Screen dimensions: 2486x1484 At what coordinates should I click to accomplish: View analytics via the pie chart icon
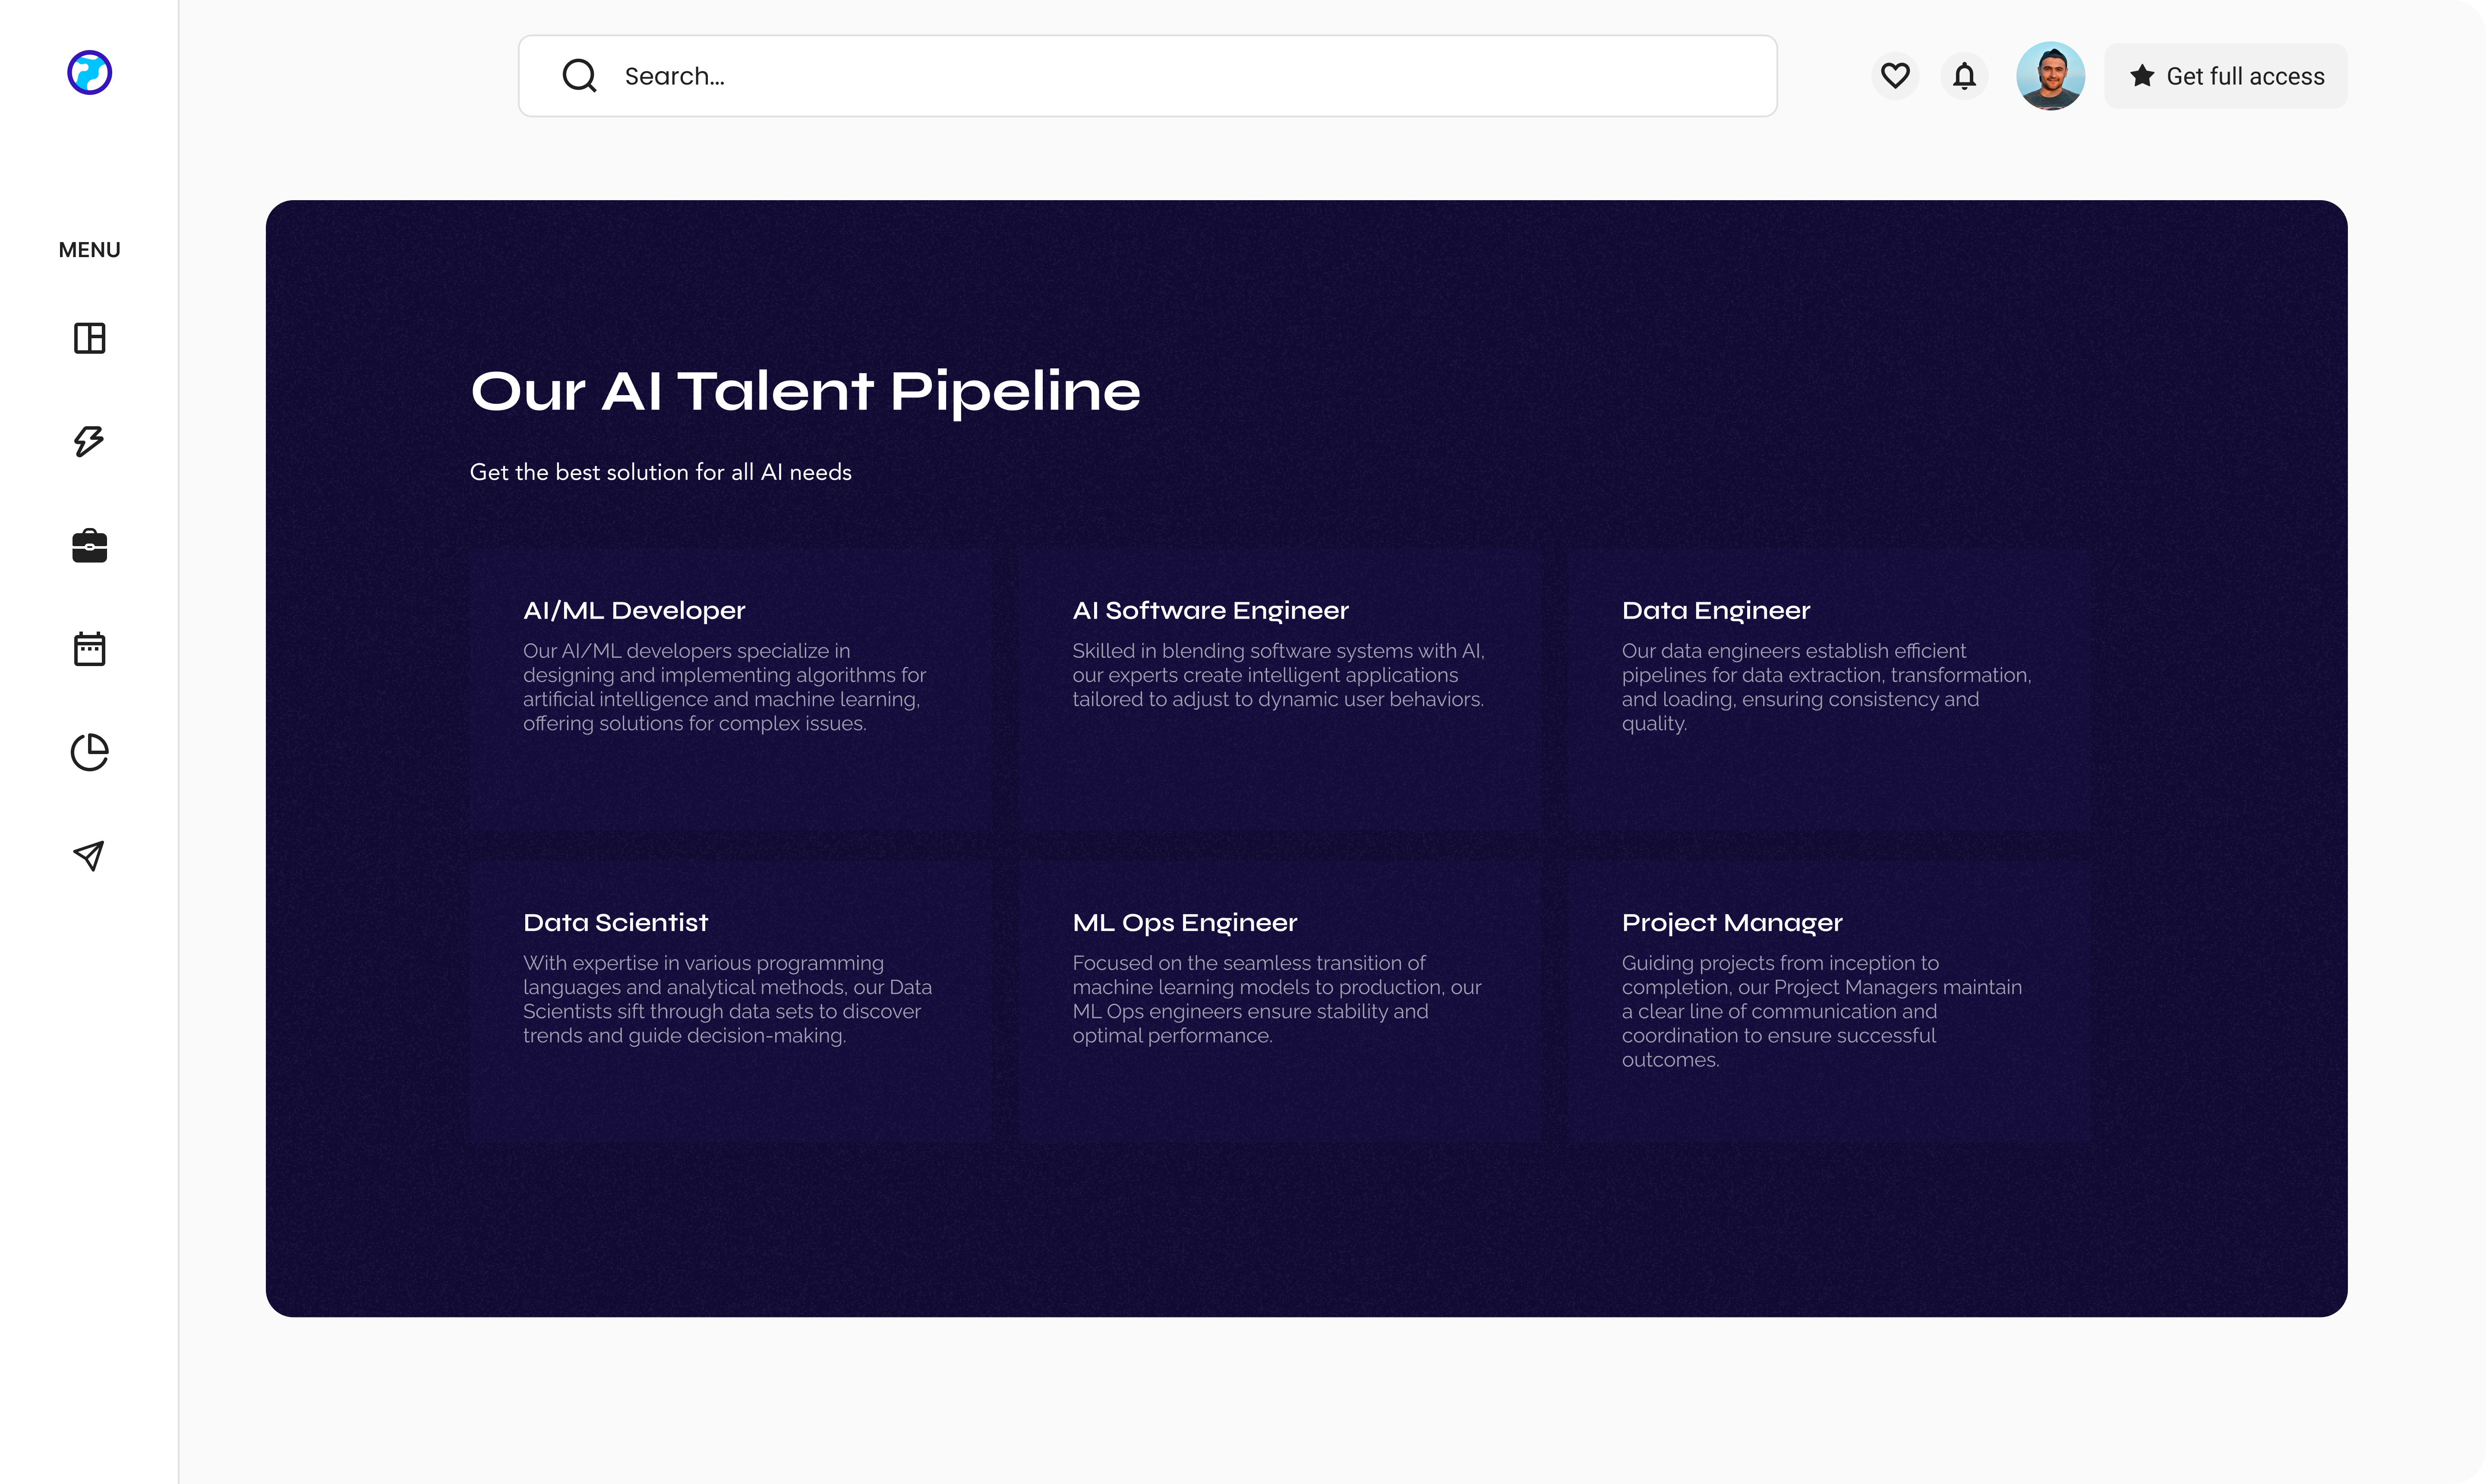89,752
